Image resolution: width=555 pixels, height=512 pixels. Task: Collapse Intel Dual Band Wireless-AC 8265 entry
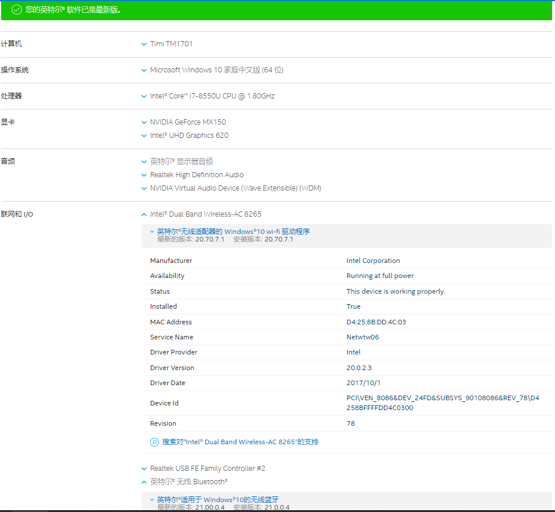tap(144, 214)
